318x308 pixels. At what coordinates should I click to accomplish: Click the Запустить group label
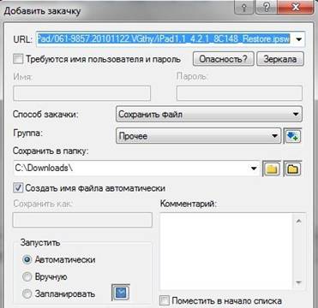click(40, 242)
